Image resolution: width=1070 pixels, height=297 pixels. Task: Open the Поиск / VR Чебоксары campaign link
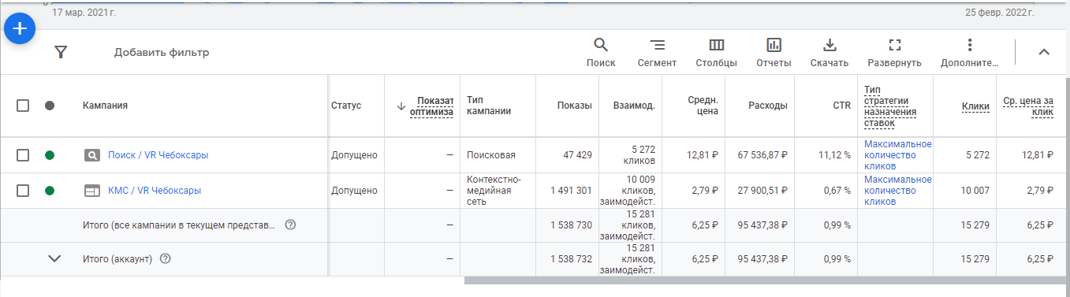pos(158,155)
